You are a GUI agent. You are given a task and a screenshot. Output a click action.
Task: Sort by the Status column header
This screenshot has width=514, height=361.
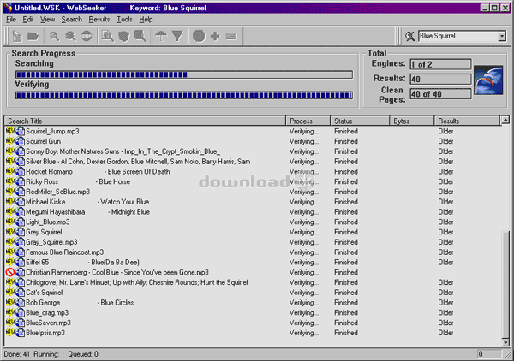click(360, 121)
